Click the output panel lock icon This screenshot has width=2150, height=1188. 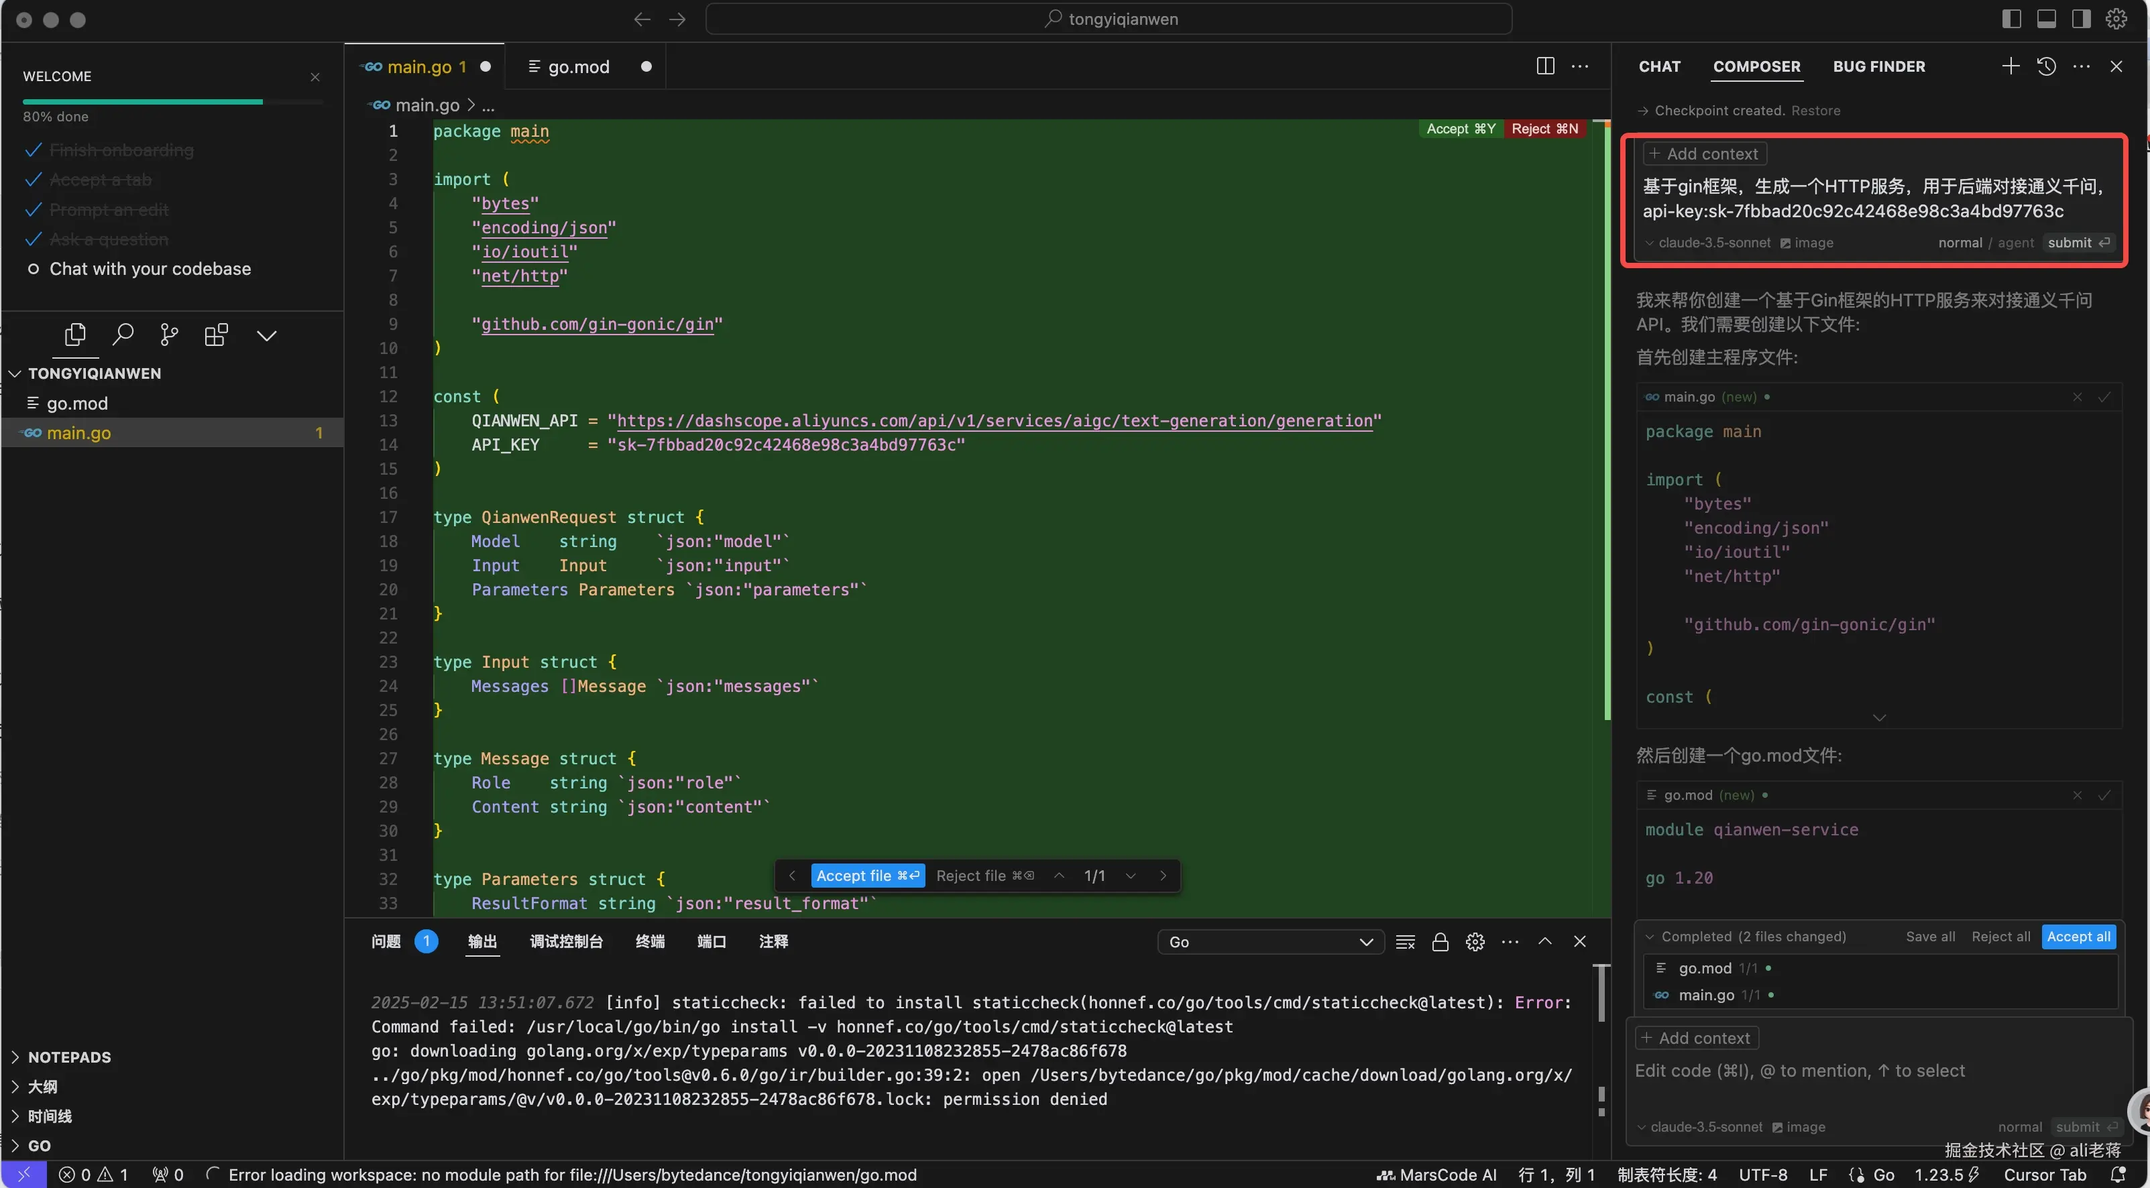tap(1440, 942)
